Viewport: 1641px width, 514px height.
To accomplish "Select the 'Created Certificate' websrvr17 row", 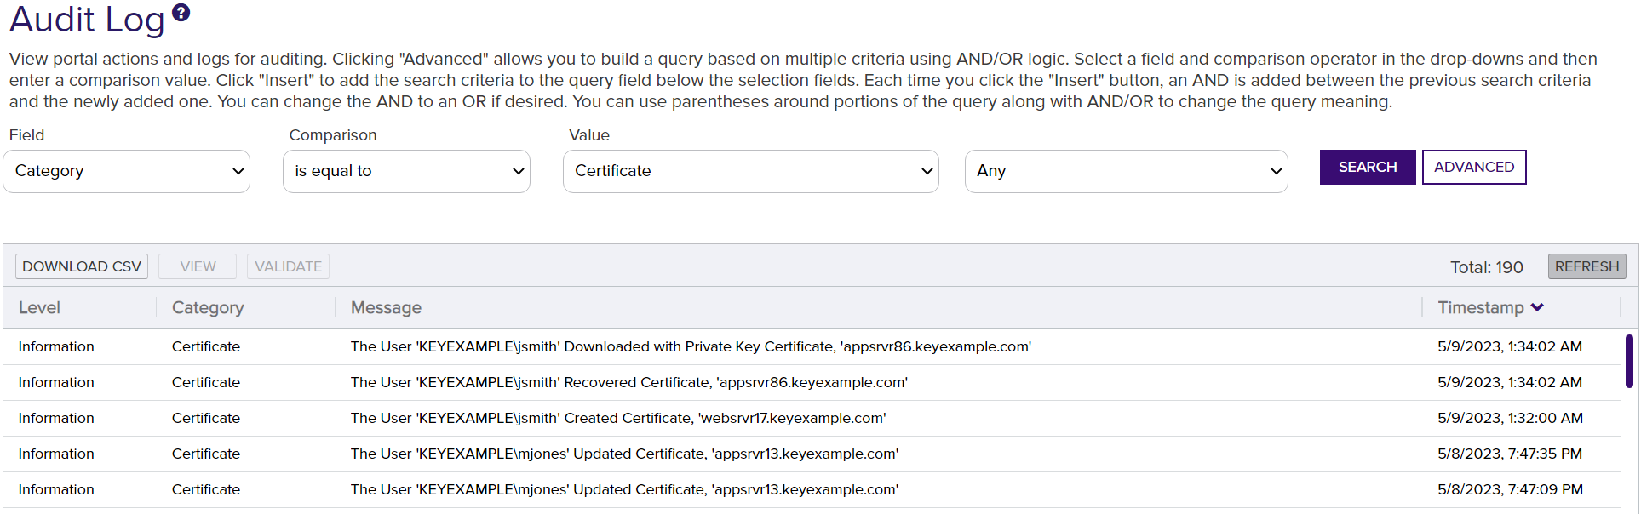I will pos(617,418).
